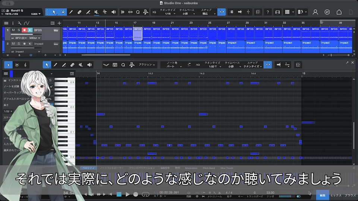Select the Range tool in the main toolbar
The height and width of the screenshot is (201, 358).
coord(62,12)
